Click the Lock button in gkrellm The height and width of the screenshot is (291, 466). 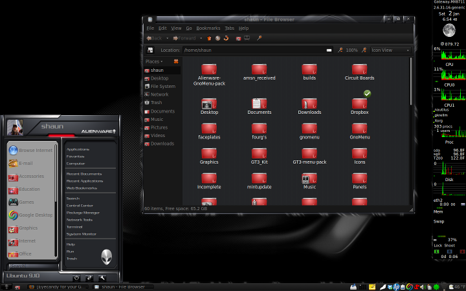coord(438,246)
